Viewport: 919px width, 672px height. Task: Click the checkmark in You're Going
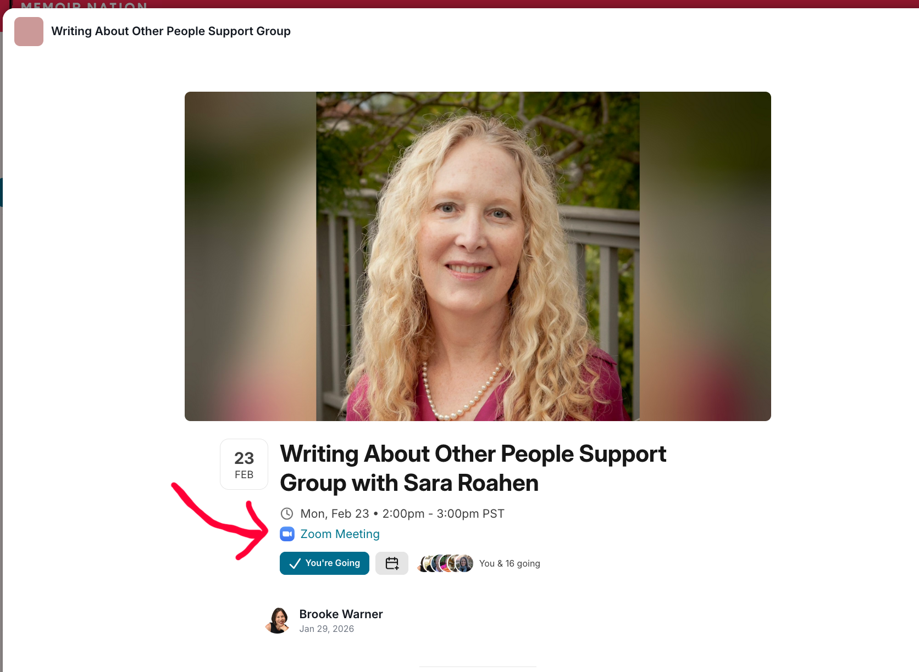click(295, 563)
